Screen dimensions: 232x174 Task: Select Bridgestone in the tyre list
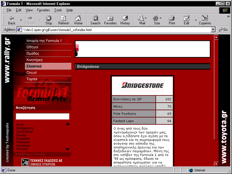coord(25,128)
